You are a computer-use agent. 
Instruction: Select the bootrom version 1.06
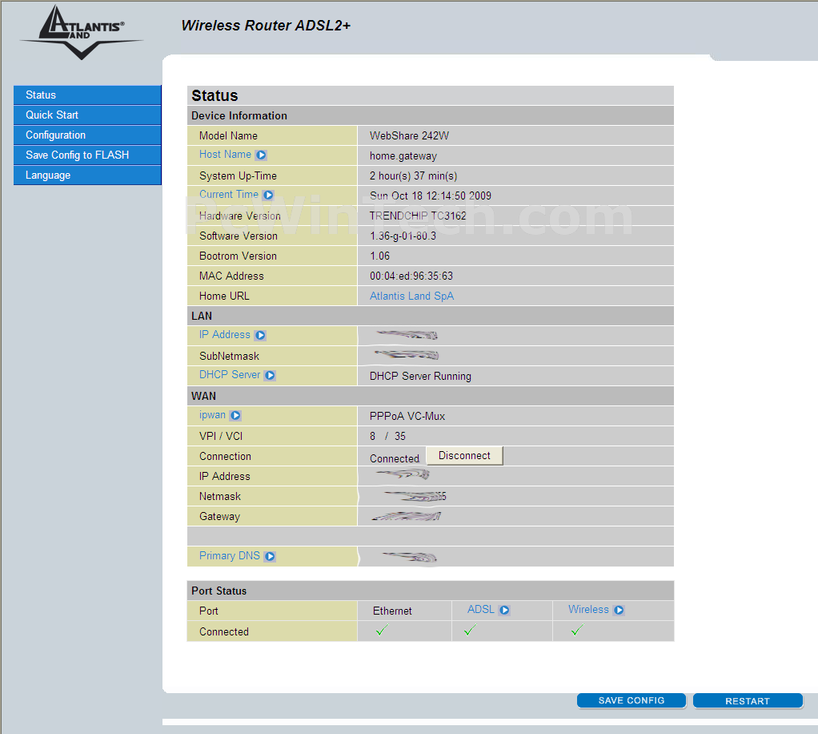click(379, 256)
